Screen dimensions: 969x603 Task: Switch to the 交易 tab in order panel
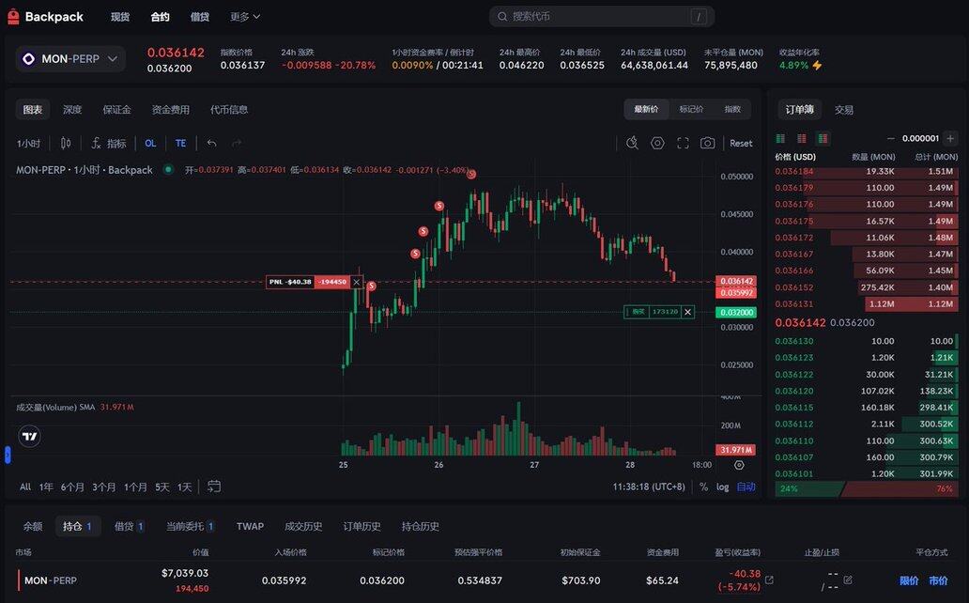tap(844, 110)
